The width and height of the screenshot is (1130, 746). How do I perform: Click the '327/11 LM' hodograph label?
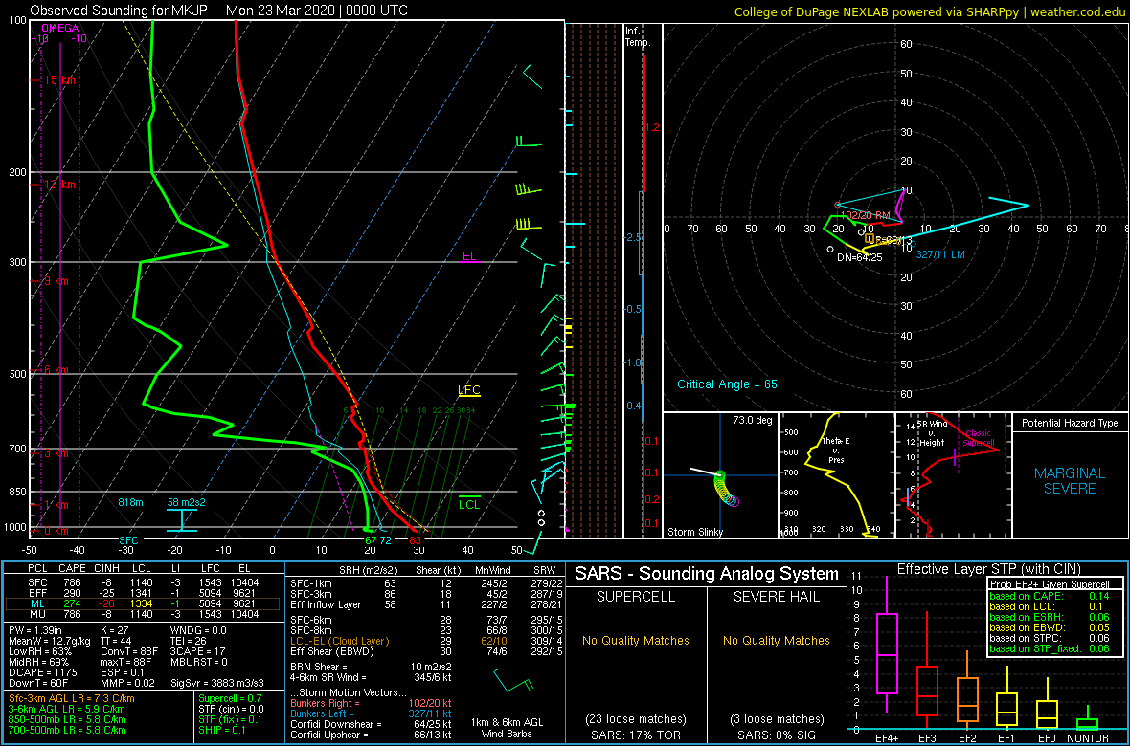(x=939, y=255)
